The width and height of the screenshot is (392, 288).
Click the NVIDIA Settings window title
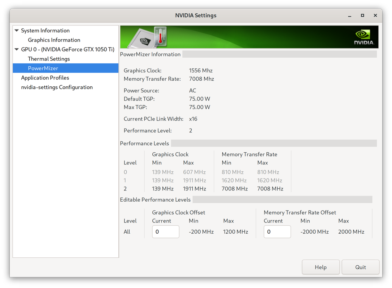click(x=196, y=15)
